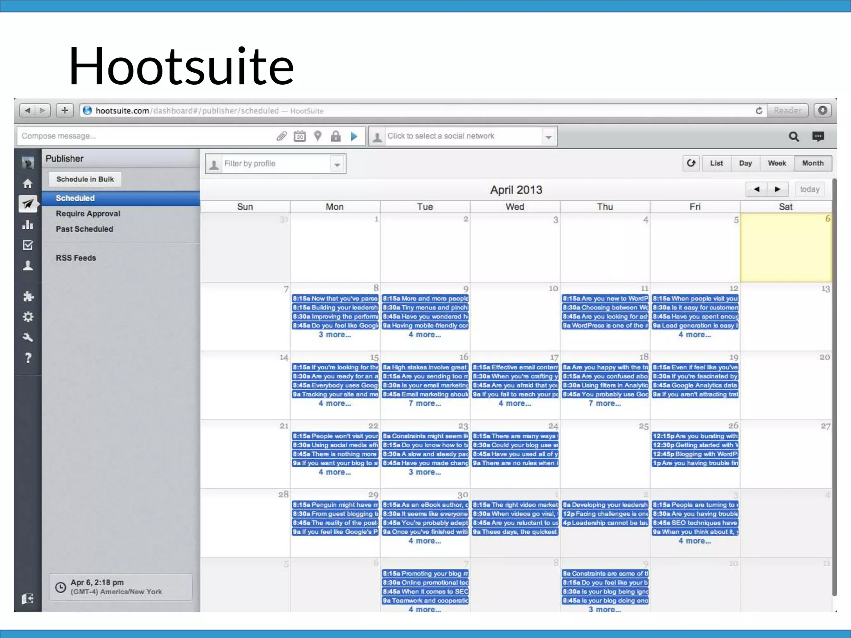Switch to Month view

click(x=813, y=163)
